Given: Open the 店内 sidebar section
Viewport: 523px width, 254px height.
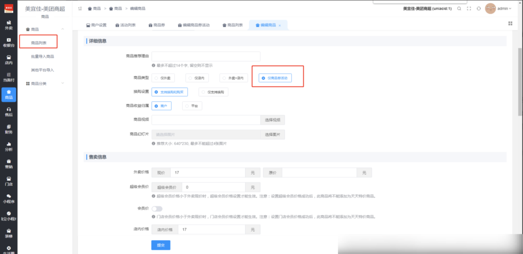Looking at the screenshot, I should pyautogui.click(x=9, y=60).
